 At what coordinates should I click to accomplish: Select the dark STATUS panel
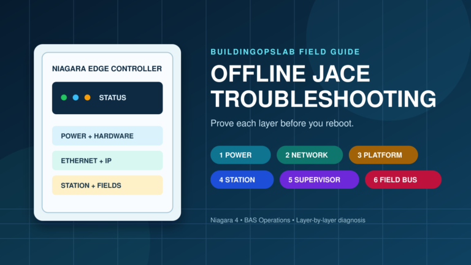107,98
